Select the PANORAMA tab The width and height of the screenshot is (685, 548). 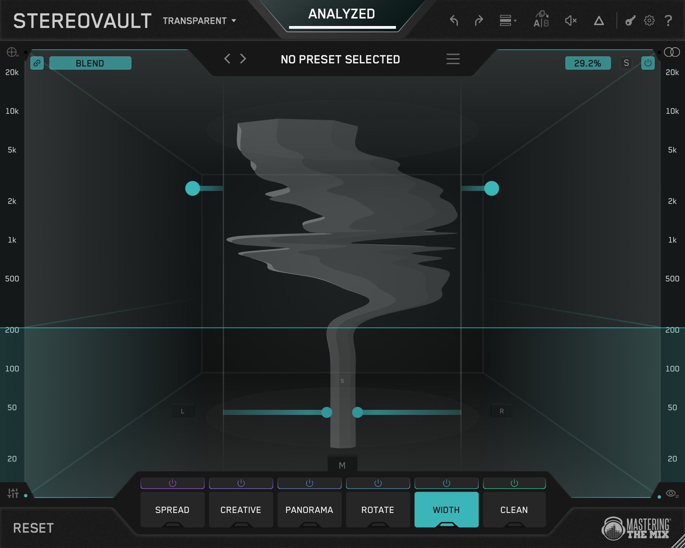(x=309, y=510)
